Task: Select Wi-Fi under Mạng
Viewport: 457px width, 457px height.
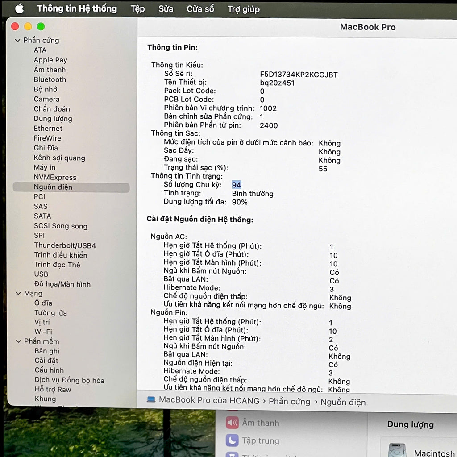Action: tap(43, 332)
